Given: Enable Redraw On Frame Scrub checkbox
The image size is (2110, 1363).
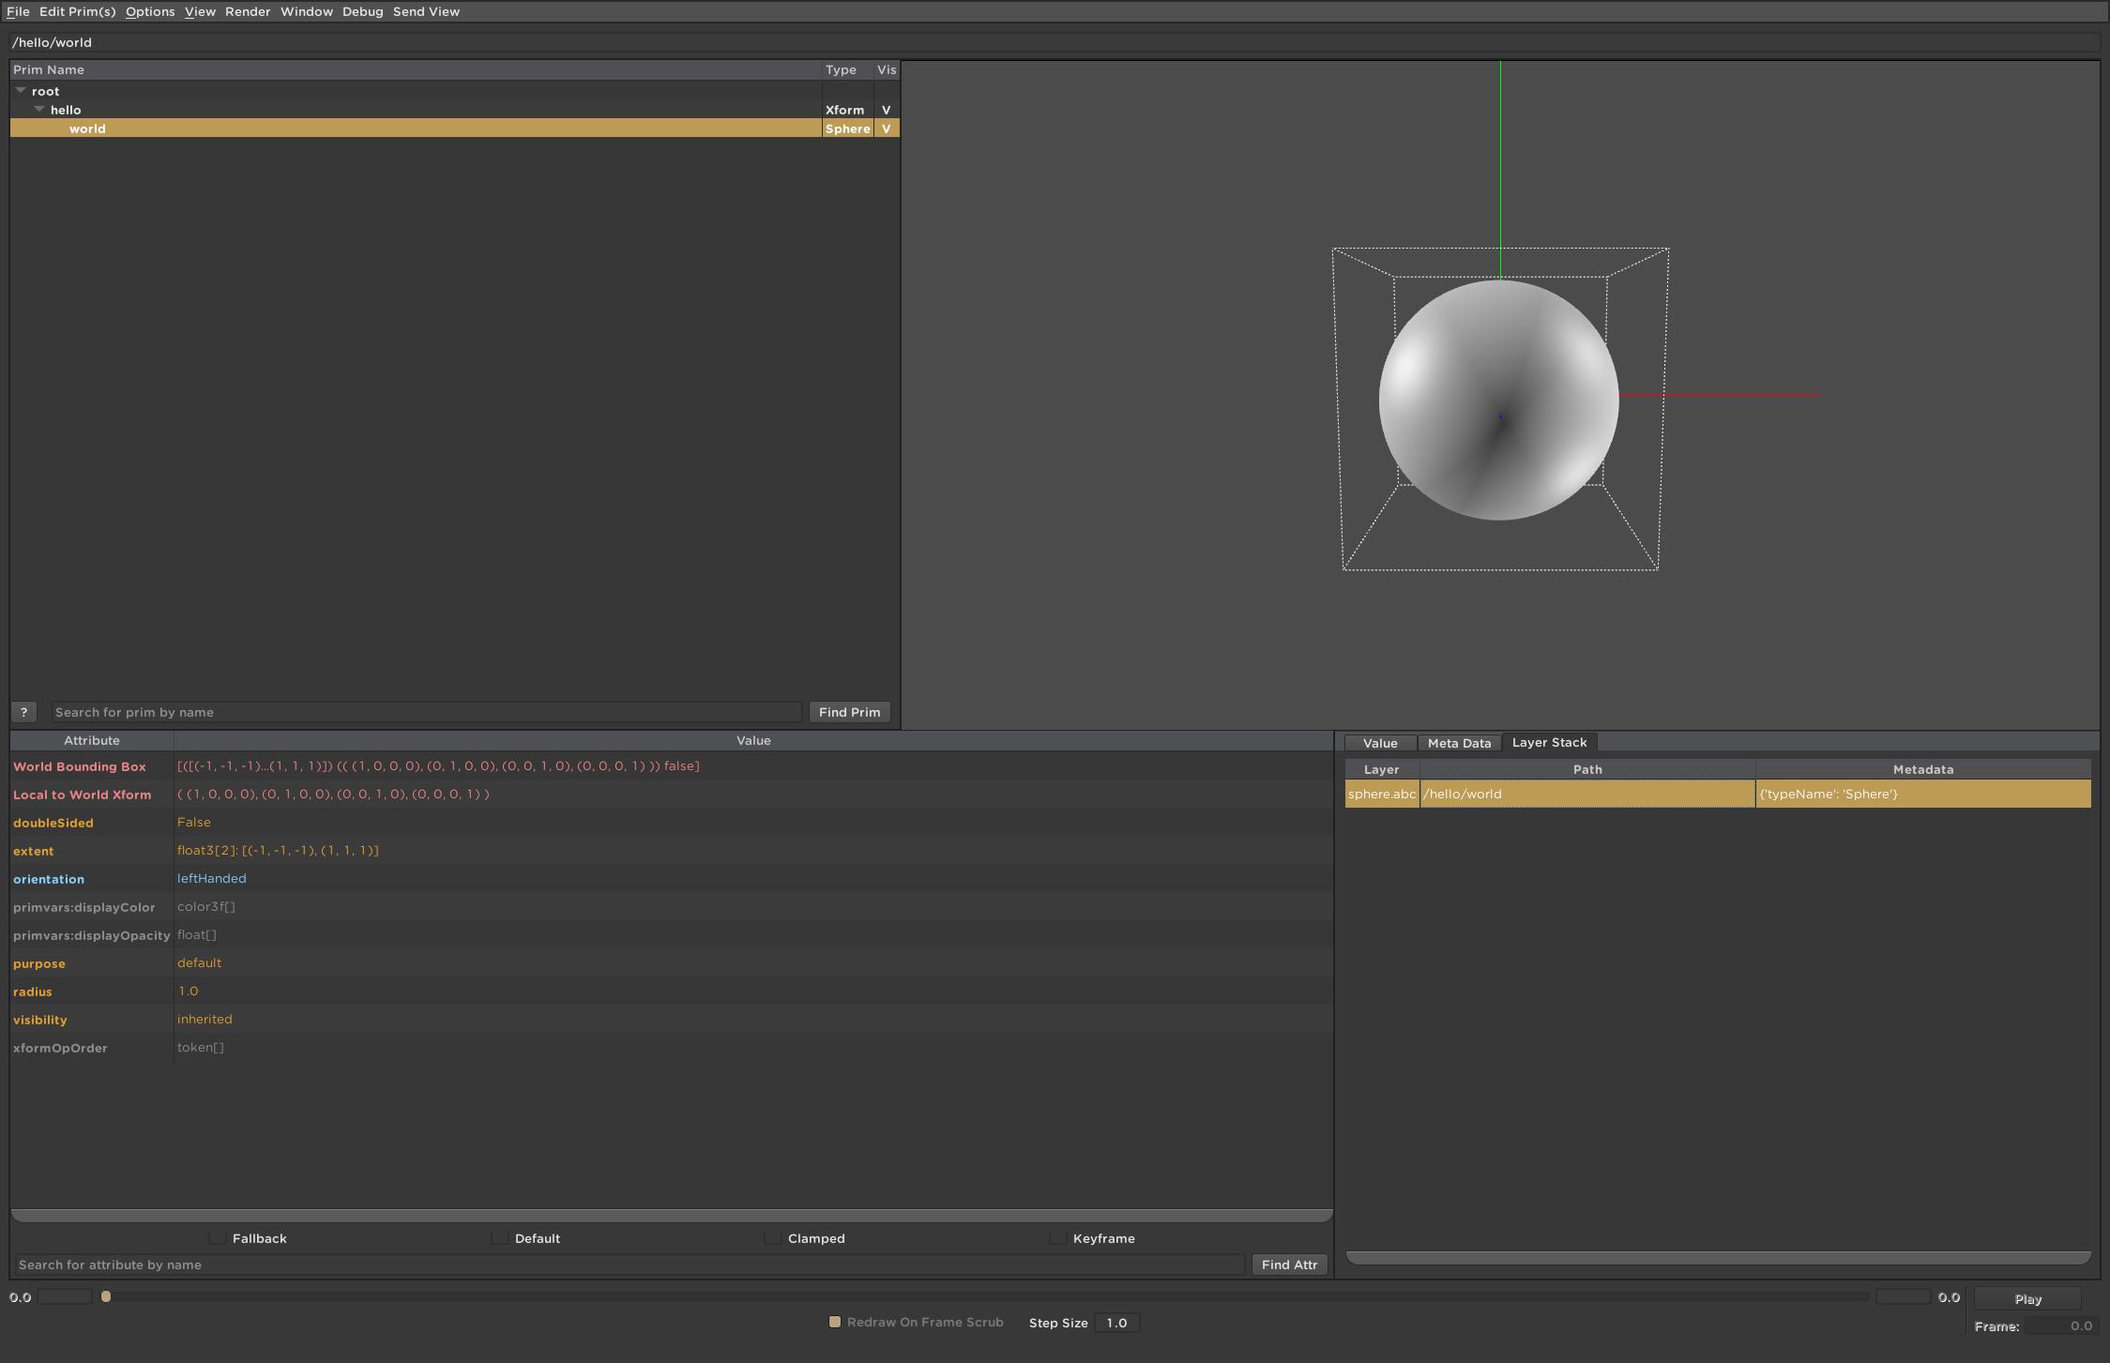Looking at the screenshot, I should pos(835,1322).
